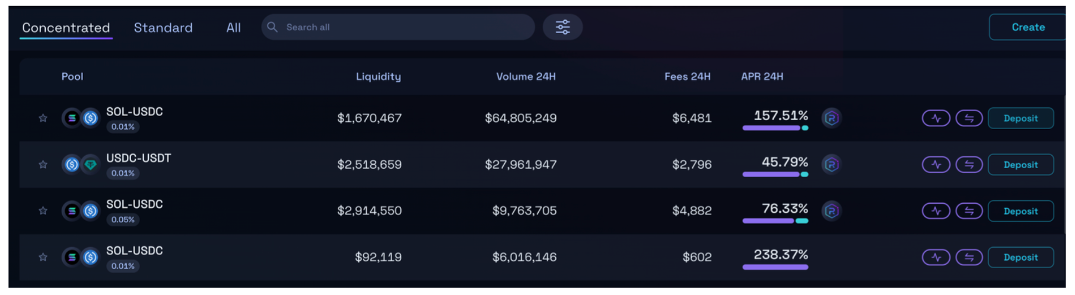Click rewards icon beside 45.79% APR

(831, 164)
